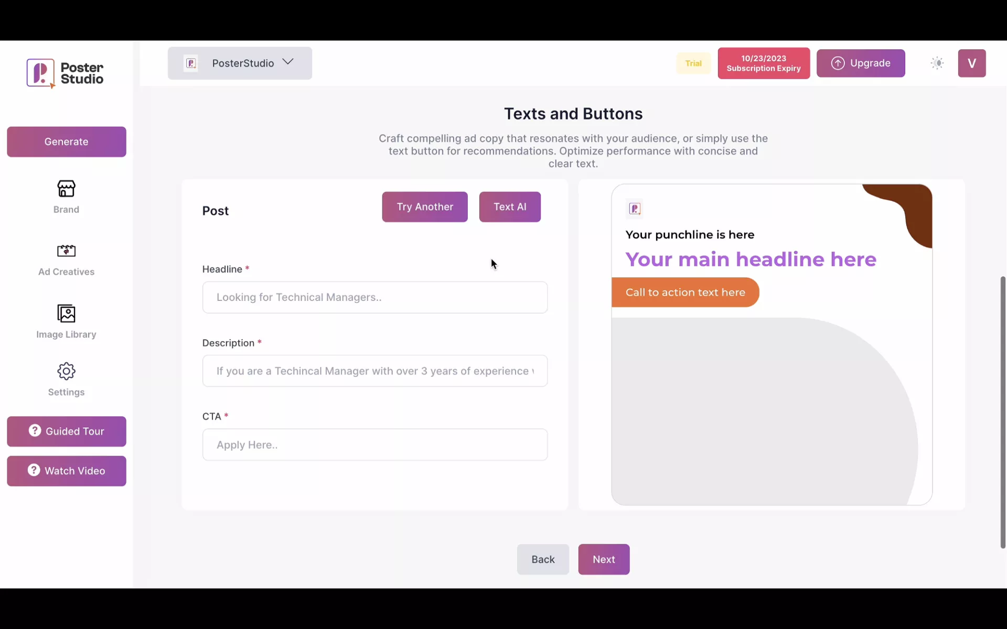Click the PosterStudio brand logo in dropdown
Viewport: 1007px width, 629px height.
(191, 63)
